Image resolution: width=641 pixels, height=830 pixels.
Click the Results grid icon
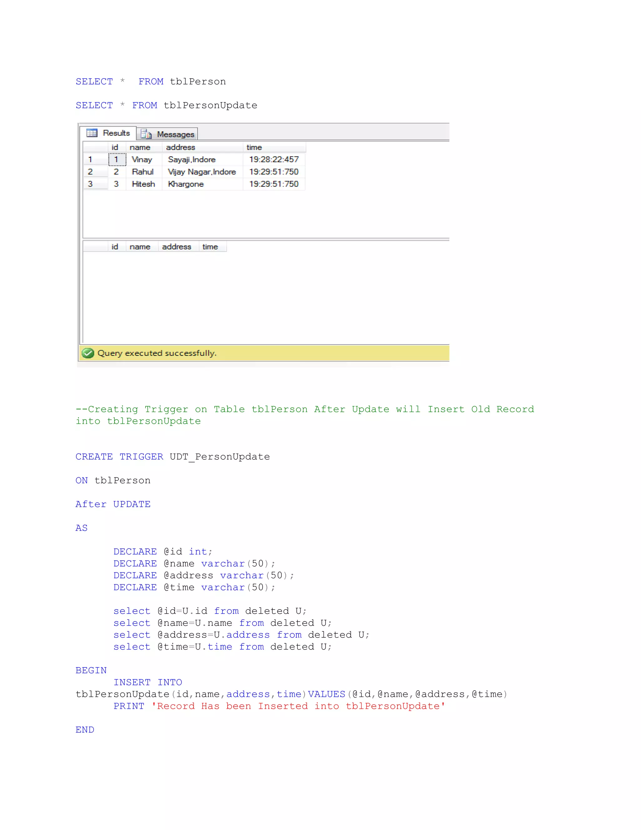coord(91,132)
